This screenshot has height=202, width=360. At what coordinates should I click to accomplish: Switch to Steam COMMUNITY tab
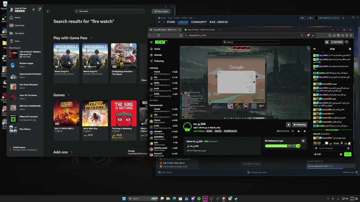(199, 22)
